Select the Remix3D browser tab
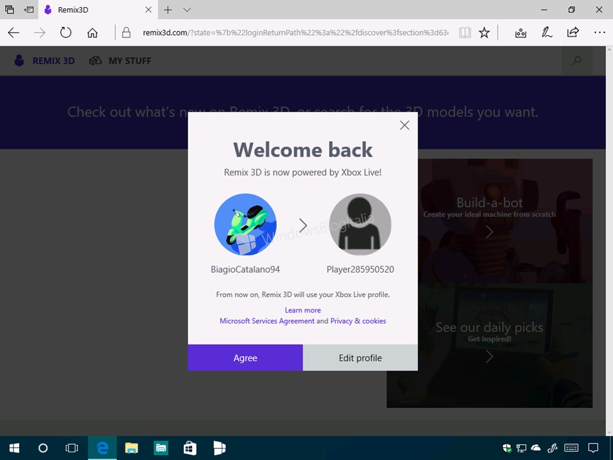The image size is (613, 460). tap(98, 10)
